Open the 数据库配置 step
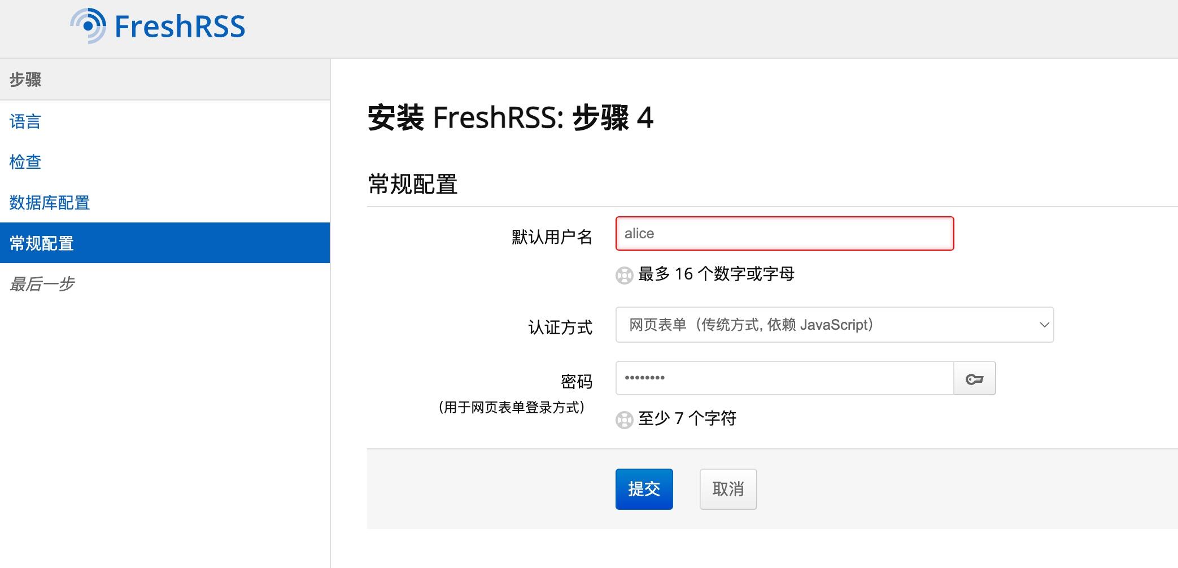The image size is (1178, 568). coord(49,202)
